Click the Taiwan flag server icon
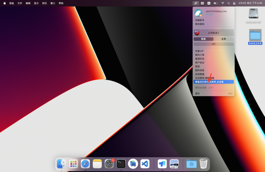 click(197, 33)
